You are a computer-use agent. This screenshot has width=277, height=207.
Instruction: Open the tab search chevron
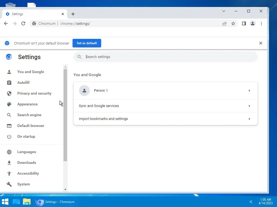224,11
